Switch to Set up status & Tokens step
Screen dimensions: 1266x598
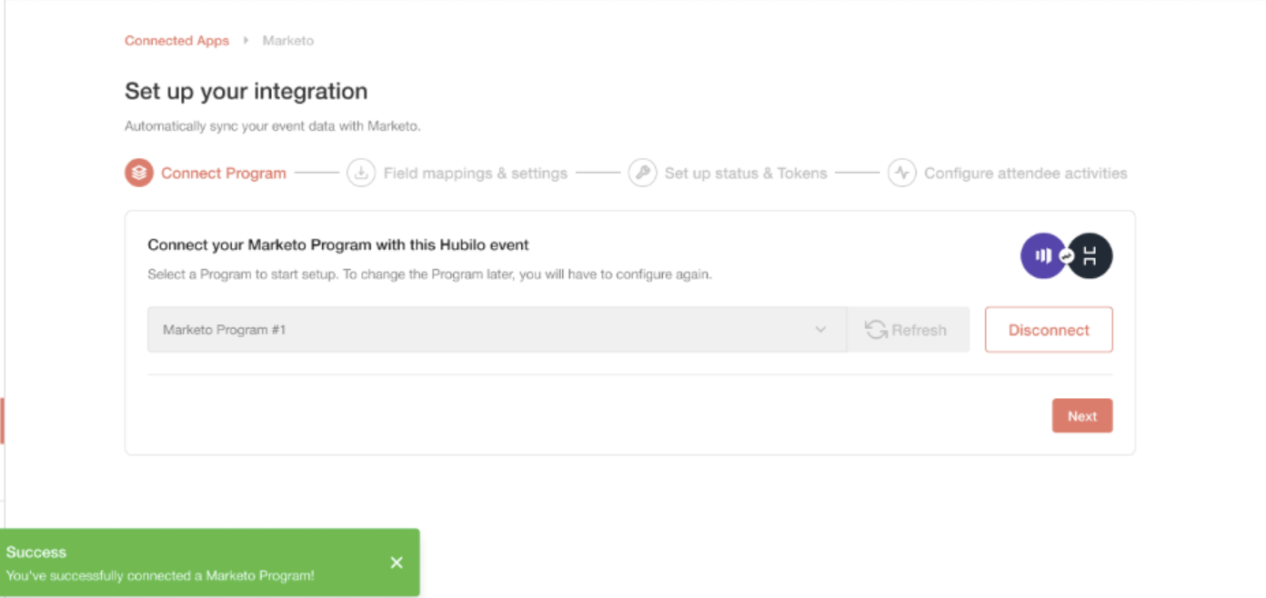click(x=746, y=173)
